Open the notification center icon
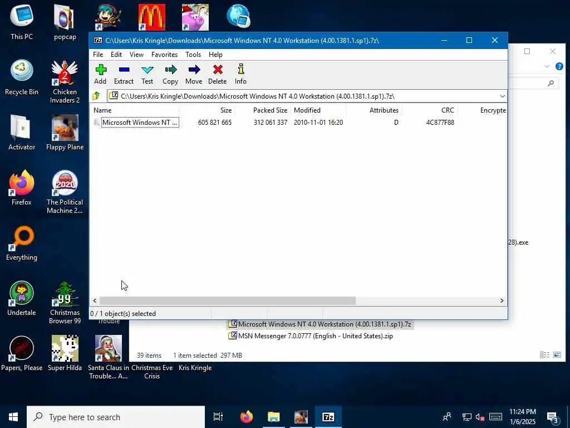570x428 pixels. tap(553, 417)
